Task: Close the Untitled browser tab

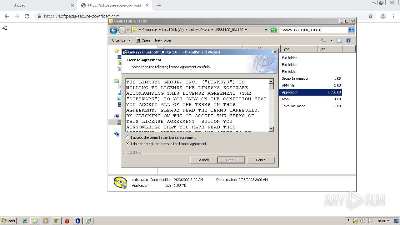Action: (x=72, y=5)
